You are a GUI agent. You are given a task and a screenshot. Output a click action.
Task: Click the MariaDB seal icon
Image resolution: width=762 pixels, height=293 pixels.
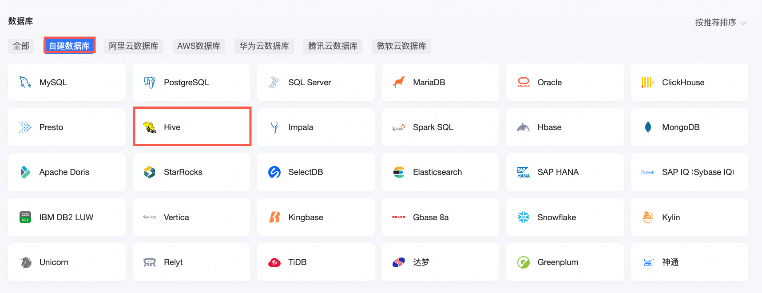(x=399, y=82)
